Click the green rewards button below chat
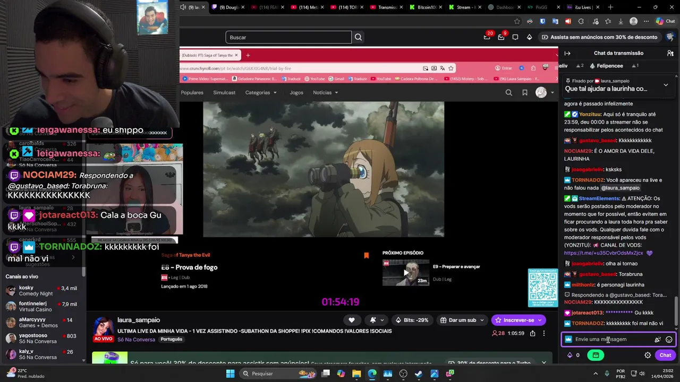This screenshot has height=382, width=680. 596,355
